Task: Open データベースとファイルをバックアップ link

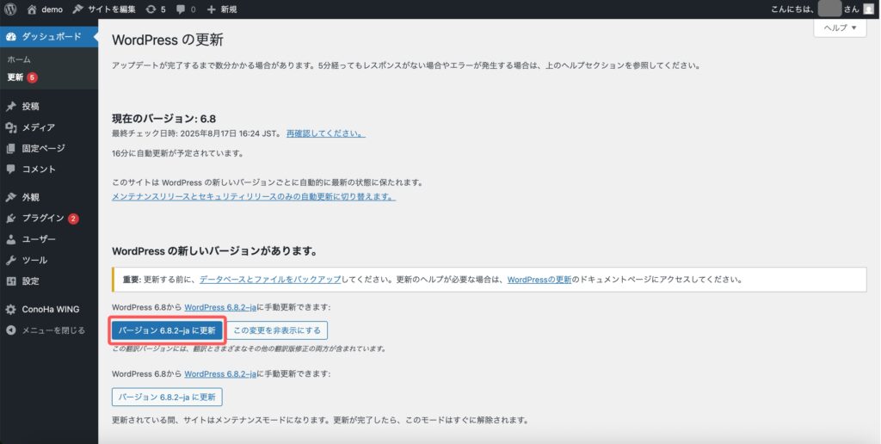Action: pos(270,280)
